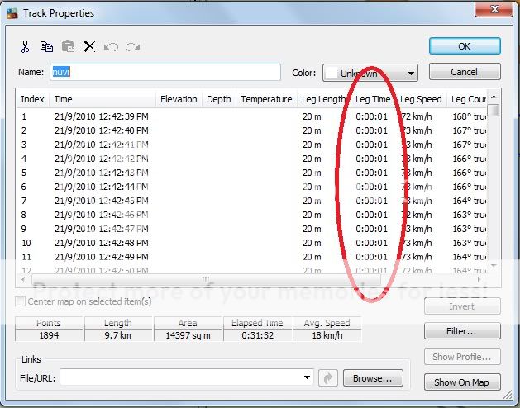Viewport: 520px width, 408px height.
Task: Open the Color dropdown
Action: click(370, 73)
